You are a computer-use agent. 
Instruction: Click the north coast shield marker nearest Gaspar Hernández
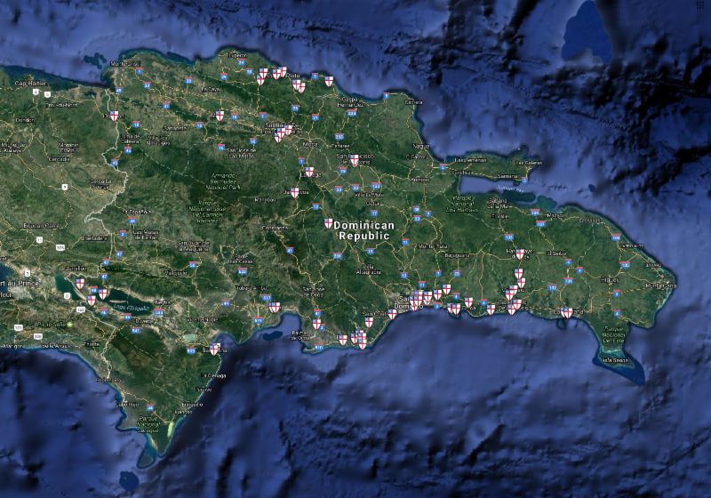tap(329, 82)
